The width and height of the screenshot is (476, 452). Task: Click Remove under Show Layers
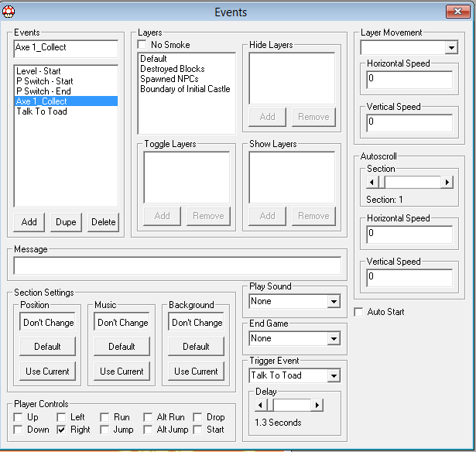(313, 216)
